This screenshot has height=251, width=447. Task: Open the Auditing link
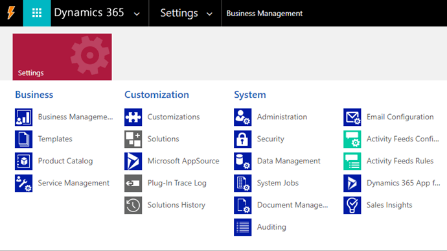point(271,227)
